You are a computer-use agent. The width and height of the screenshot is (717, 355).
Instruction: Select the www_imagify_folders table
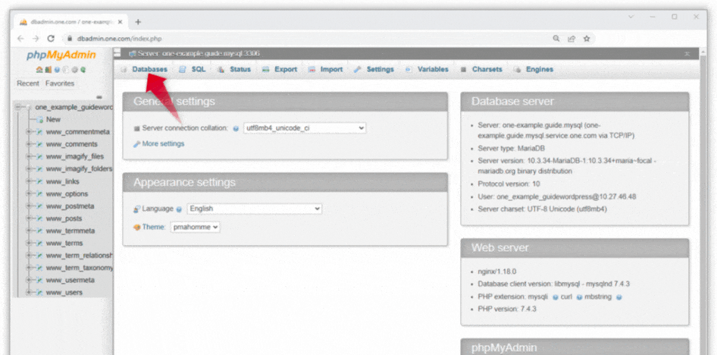(79, 169)
